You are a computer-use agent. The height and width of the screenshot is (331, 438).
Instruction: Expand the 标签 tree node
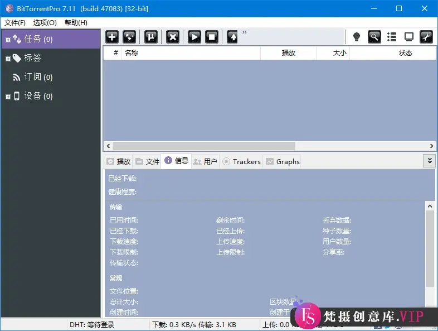8,59
